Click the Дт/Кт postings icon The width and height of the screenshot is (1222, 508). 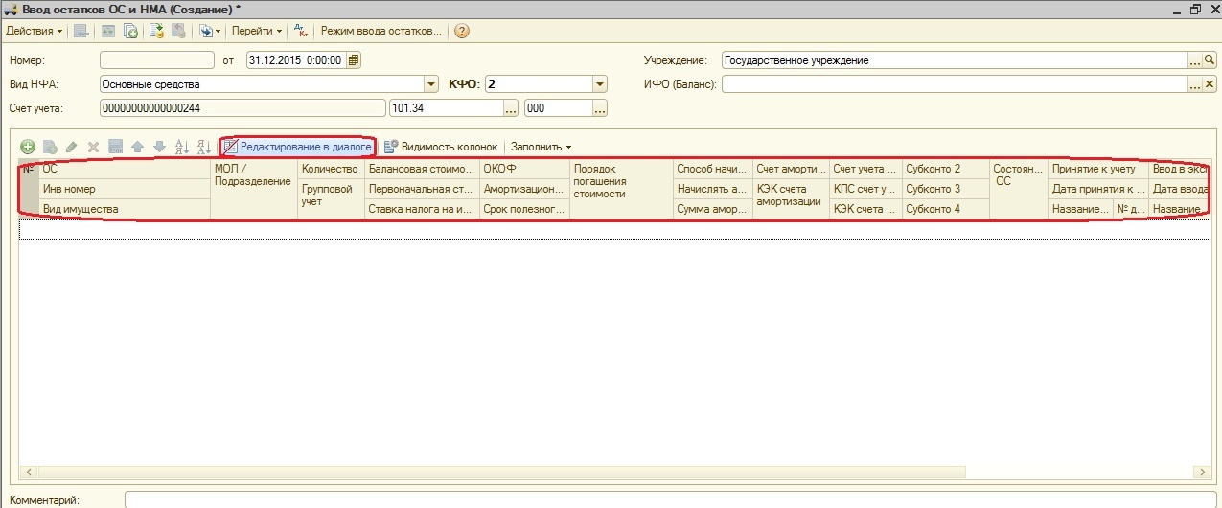click(300, 31)
